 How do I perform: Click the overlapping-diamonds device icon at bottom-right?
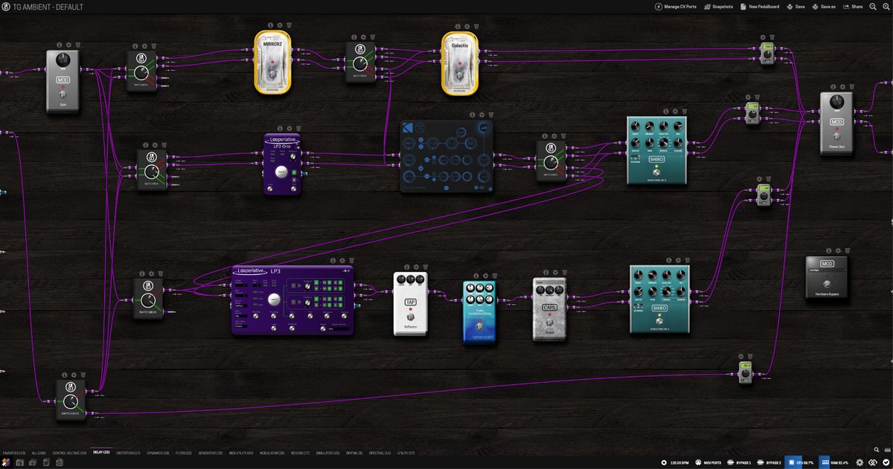tap(874, 462)
